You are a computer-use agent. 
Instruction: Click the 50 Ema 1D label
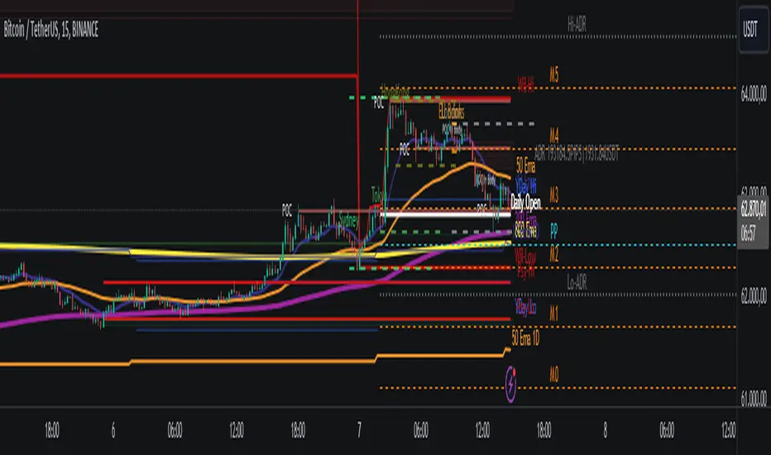pyautogui.click(x=525, y=338)
